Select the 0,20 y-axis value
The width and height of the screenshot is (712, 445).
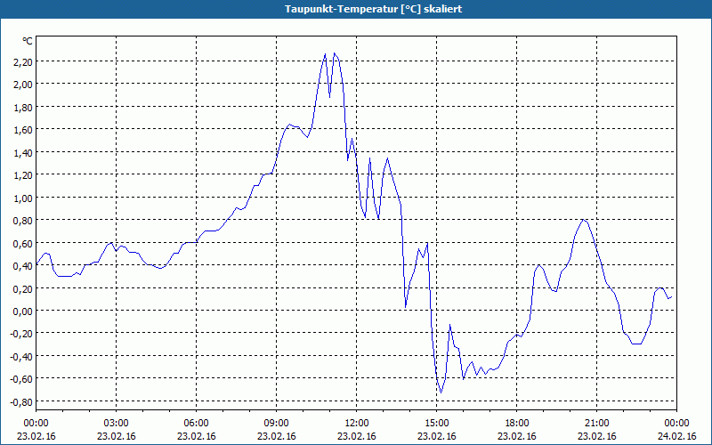(x=23, y=288)
